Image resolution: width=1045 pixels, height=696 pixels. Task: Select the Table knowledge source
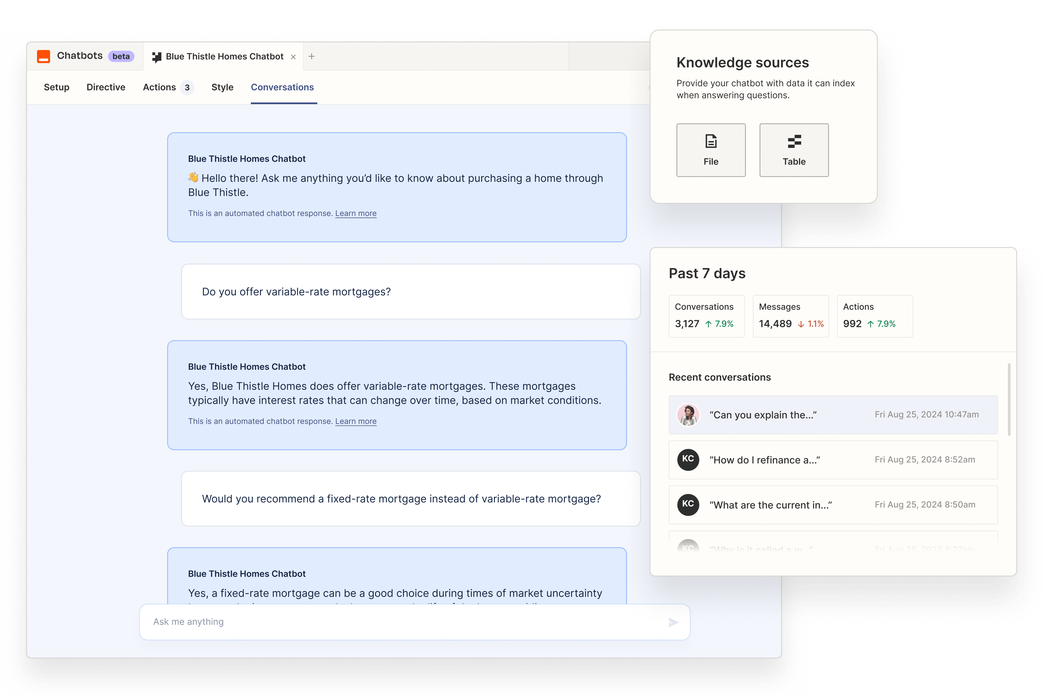[794, 150]
